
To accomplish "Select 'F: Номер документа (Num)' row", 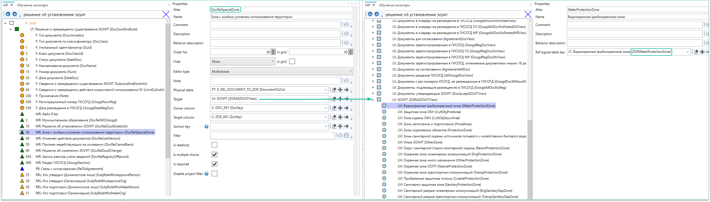I will coord(56,72).
